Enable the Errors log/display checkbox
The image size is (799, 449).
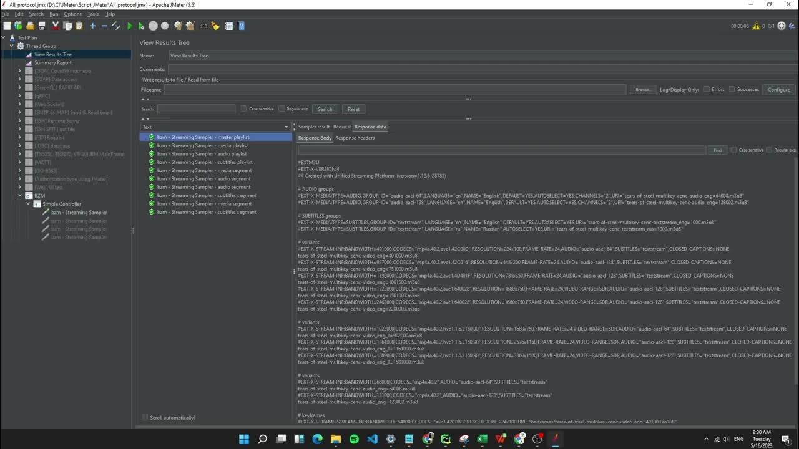click(x=707, y=89)
